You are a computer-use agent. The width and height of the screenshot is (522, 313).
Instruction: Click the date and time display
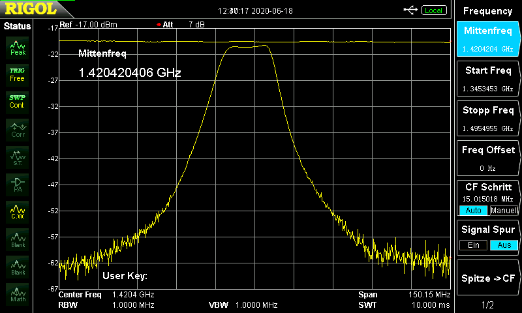click(255, 11)
